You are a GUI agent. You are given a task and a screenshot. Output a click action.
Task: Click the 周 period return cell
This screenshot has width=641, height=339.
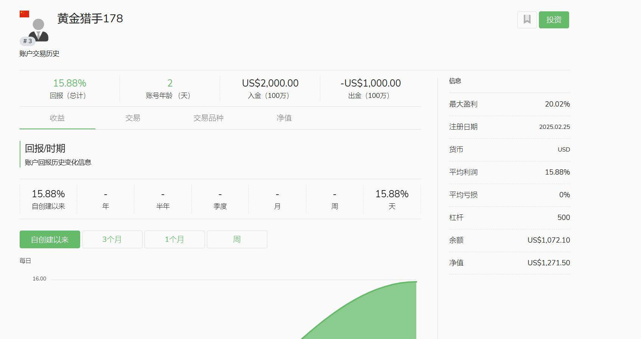(x=335, y=199)
